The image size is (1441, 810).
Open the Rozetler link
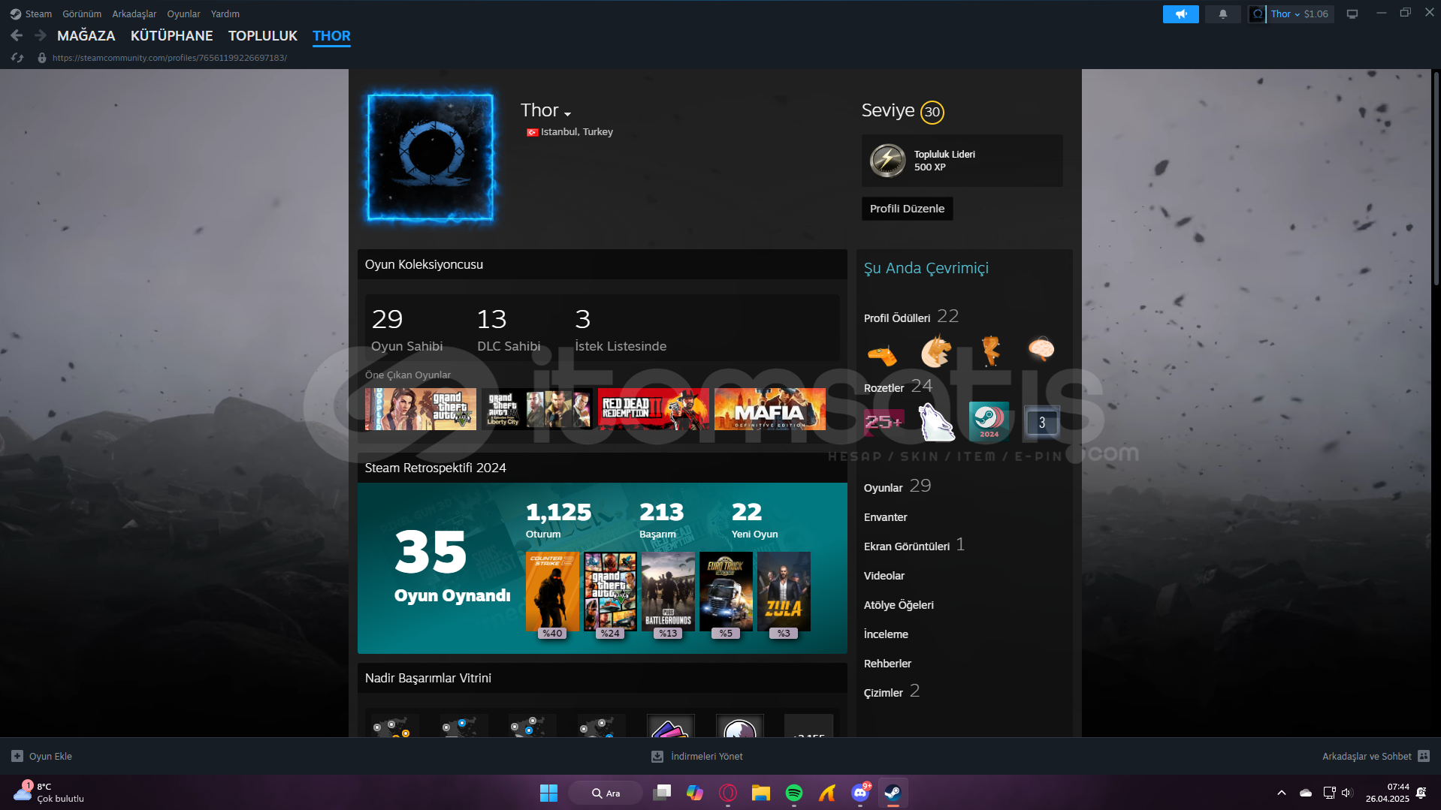(x=884, y=388)
